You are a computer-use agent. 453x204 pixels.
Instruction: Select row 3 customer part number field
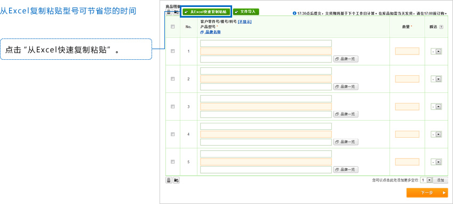tap(266, 99)
